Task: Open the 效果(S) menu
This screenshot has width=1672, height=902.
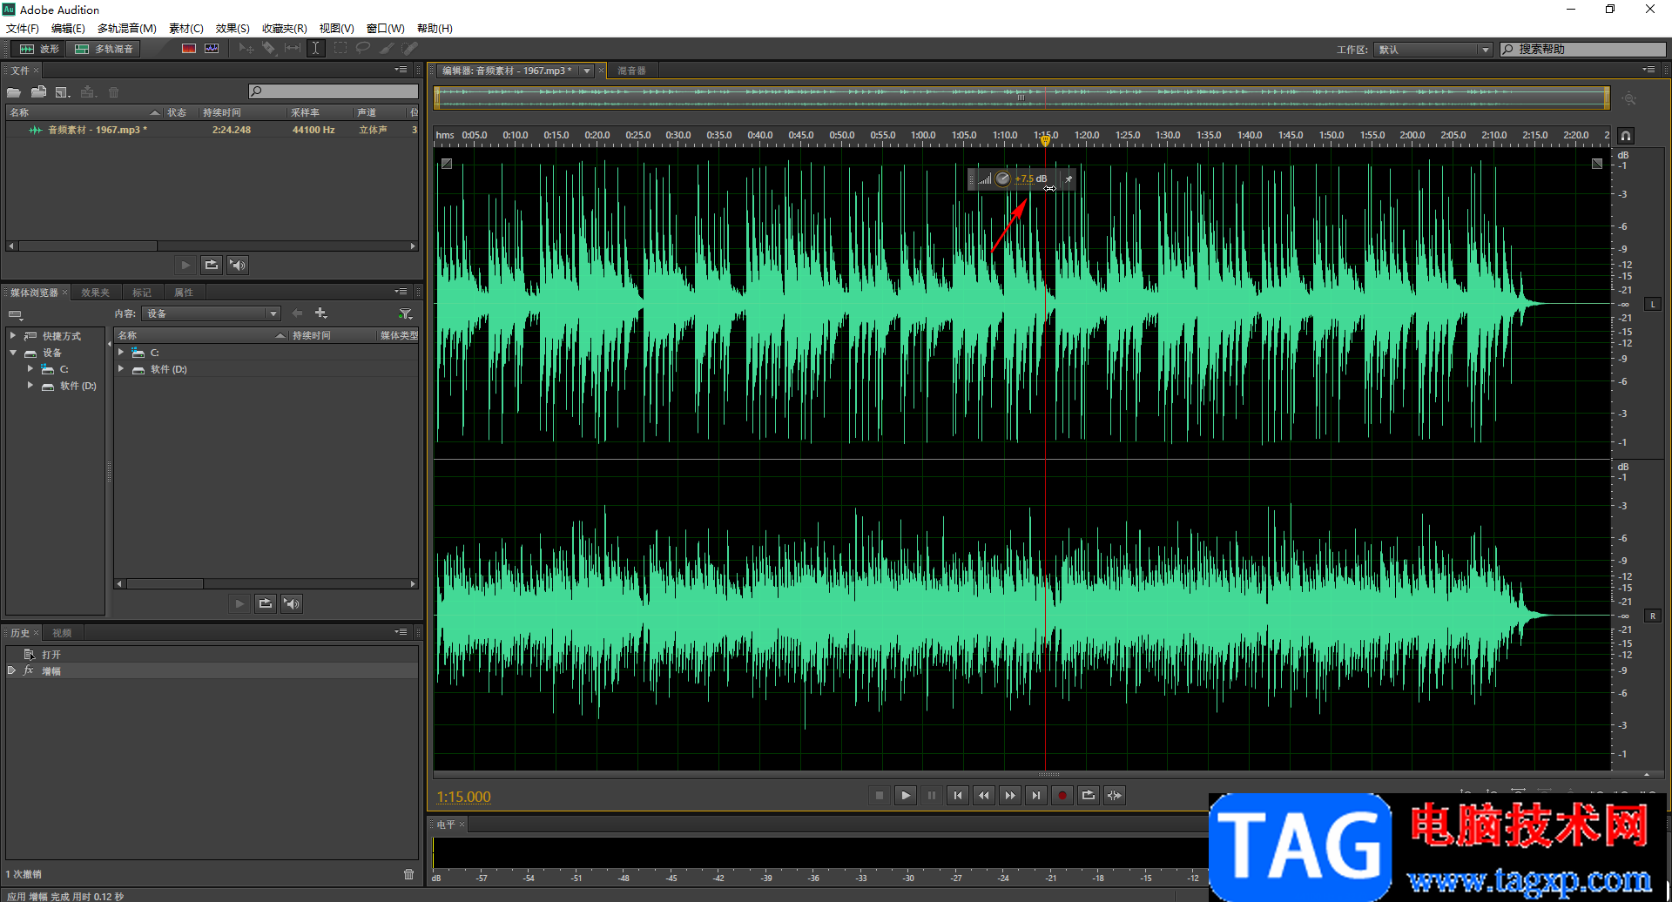Action: coord(233,29)
